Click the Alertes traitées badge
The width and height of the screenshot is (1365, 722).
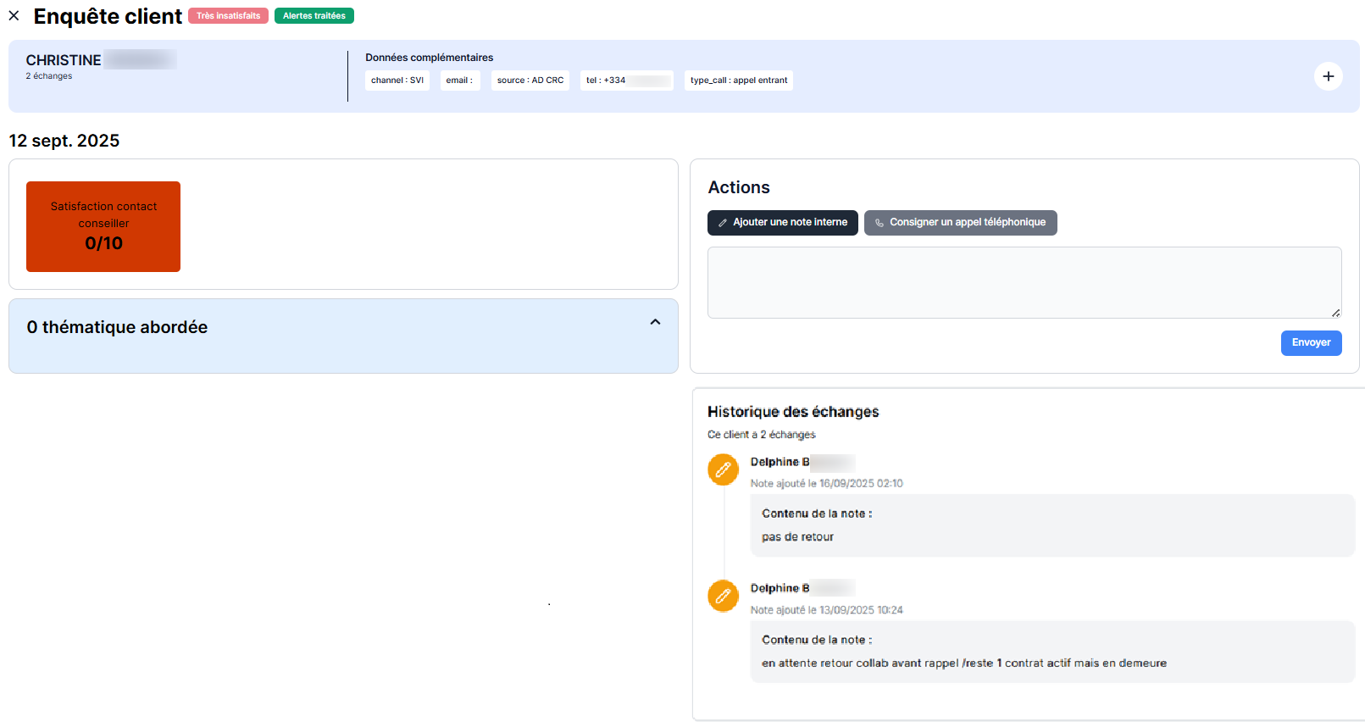click(x=314, y=16)
